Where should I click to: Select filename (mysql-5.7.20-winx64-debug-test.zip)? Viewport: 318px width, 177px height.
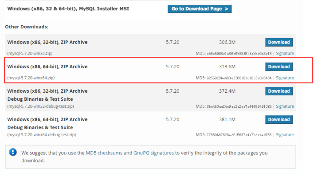click(x=42, y=134)
